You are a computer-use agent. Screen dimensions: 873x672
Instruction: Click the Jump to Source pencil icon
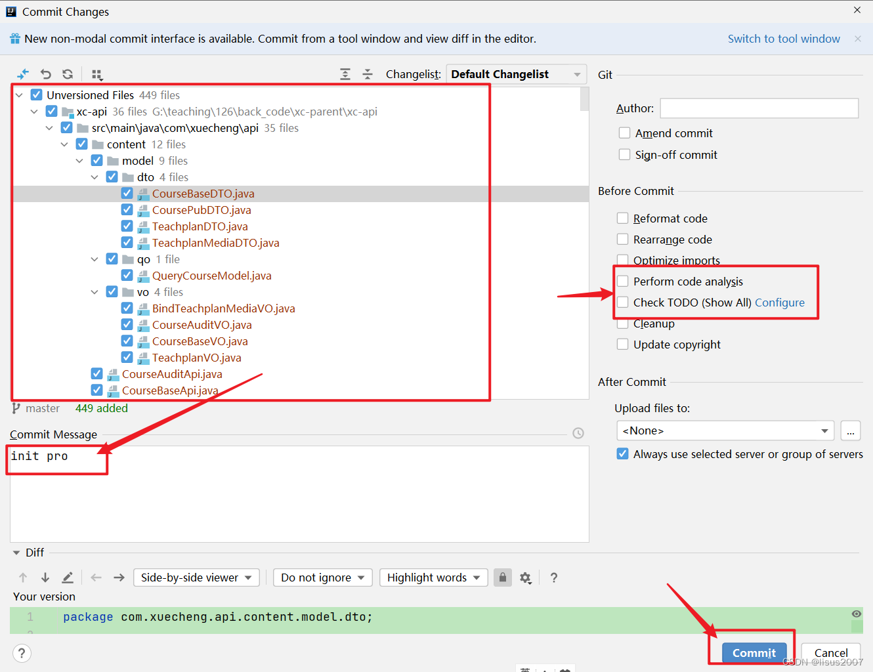[68, 577]
